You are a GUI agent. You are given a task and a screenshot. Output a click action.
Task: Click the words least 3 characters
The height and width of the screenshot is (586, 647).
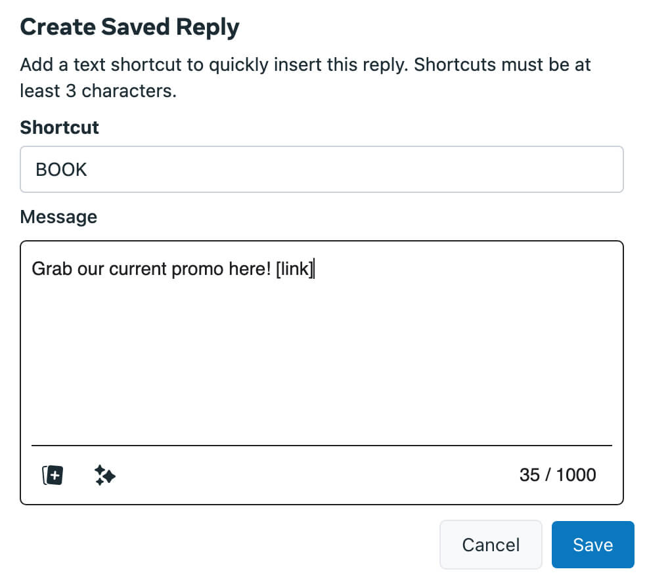[99, 91]
